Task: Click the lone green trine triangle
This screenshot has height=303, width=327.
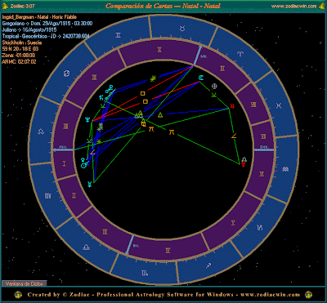Action: coord(160,115)
